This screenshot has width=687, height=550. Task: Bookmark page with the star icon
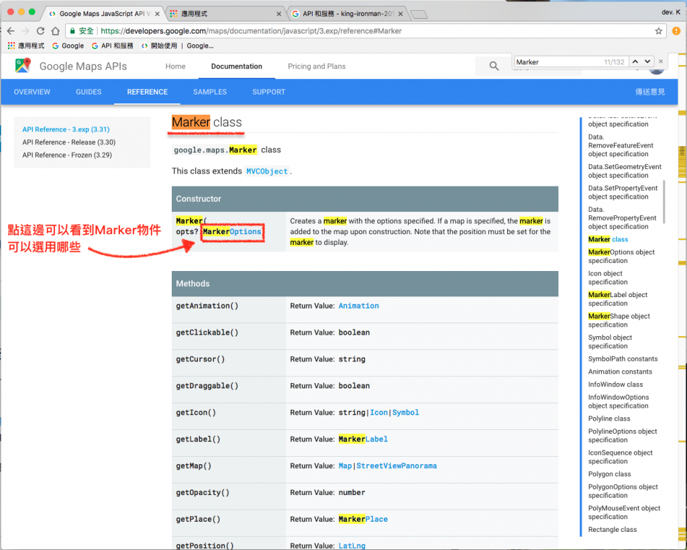coord(658,31)
